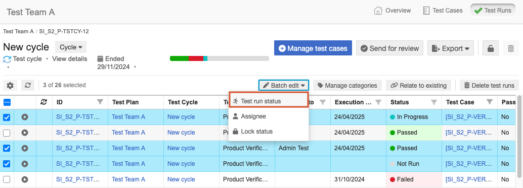Filter the Execution date column

tap(378, 102)
